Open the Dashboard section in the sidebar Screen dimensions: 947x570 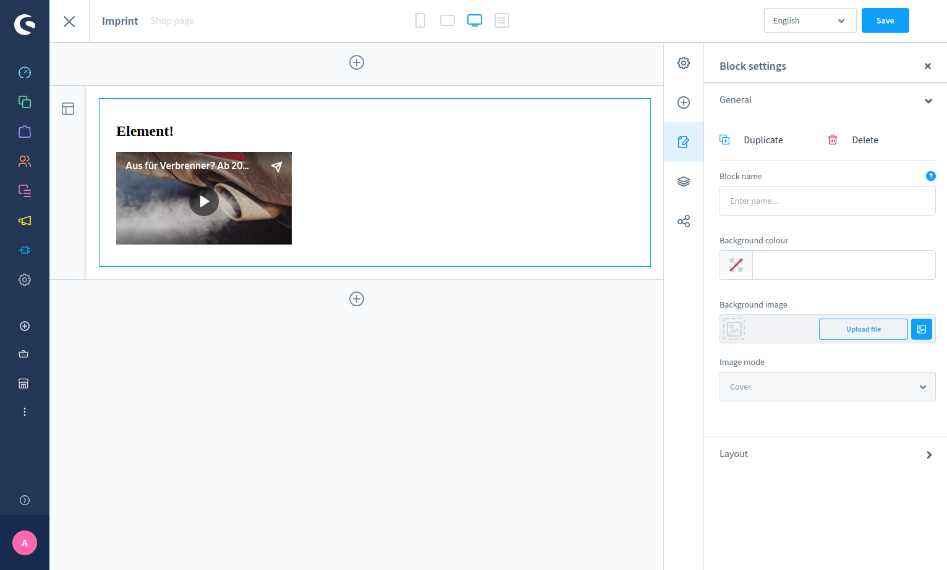point(25,72)
